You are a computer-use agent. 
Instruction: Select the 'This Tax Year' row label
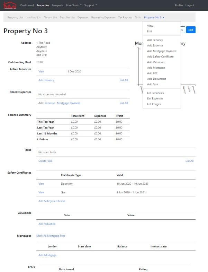[x=46, y=122]
